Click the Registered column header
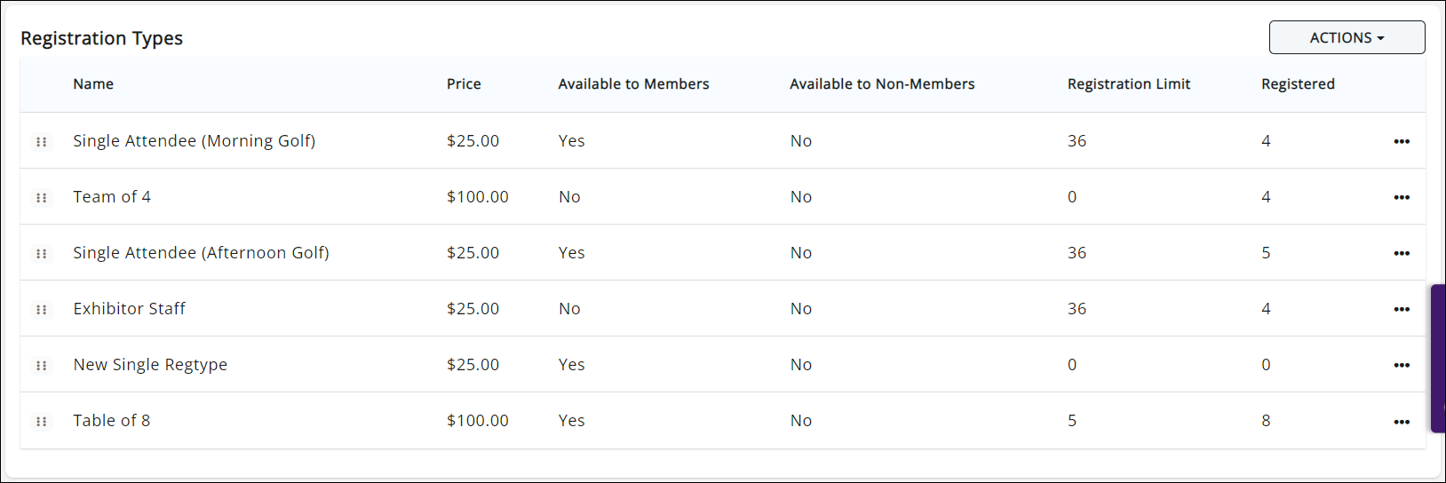 pos(1298,84)
